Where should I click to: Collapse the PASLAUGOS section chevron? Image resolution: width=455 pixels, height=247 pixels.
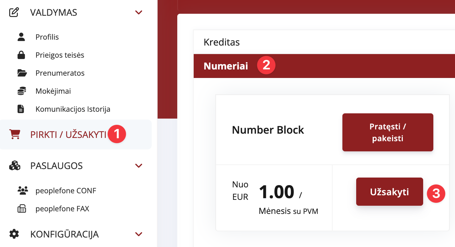139,166
